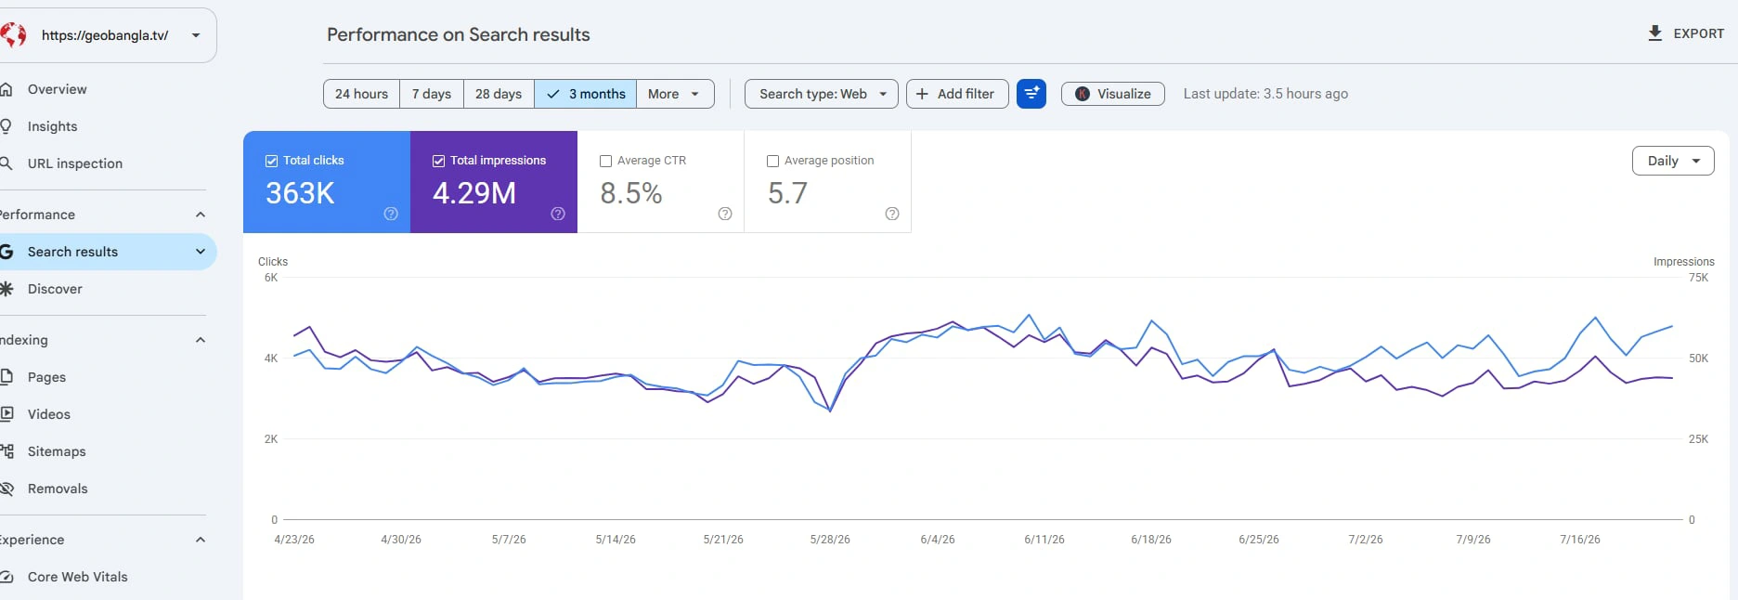Click the 6/11/26 date label on chart axis
Image resolution: width=1738 pixels, height=600 pixels.
click(x=1044, y=540)
